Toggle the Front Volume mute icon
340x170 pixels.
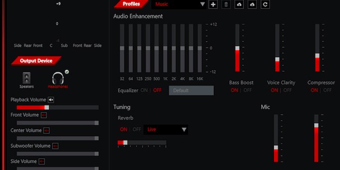[44, 115]
